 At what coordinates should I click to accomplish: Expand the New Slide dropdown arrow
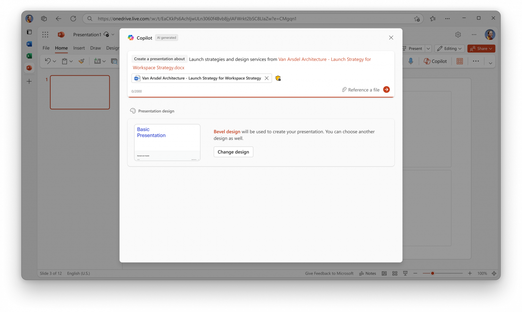pyautogui.click(x=104, y=61)
